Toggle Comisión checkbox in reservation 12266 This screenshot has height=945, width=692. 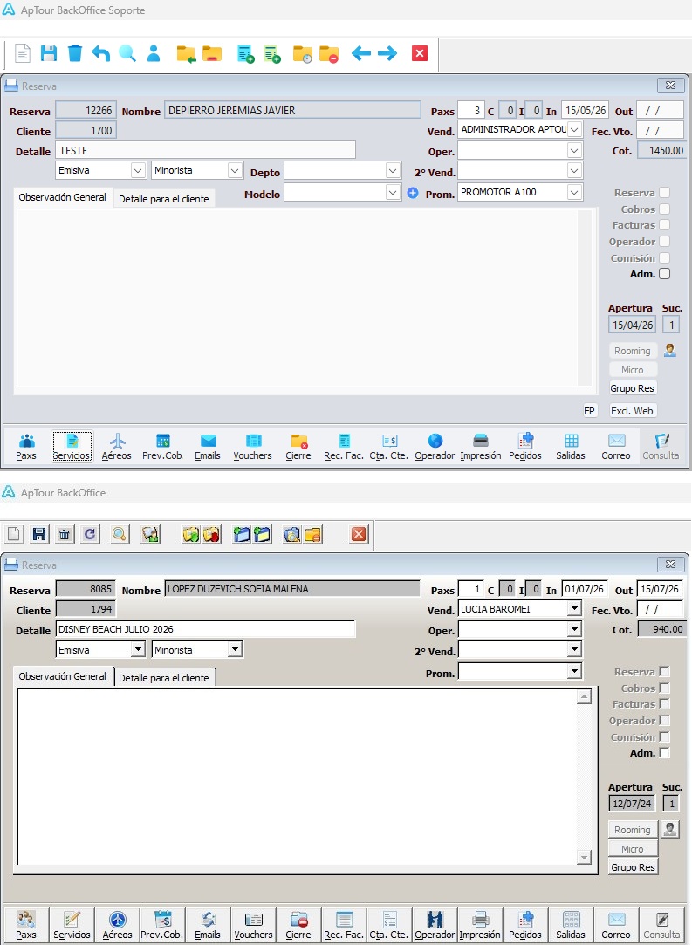pyautogui.click(x=664, y=258)
